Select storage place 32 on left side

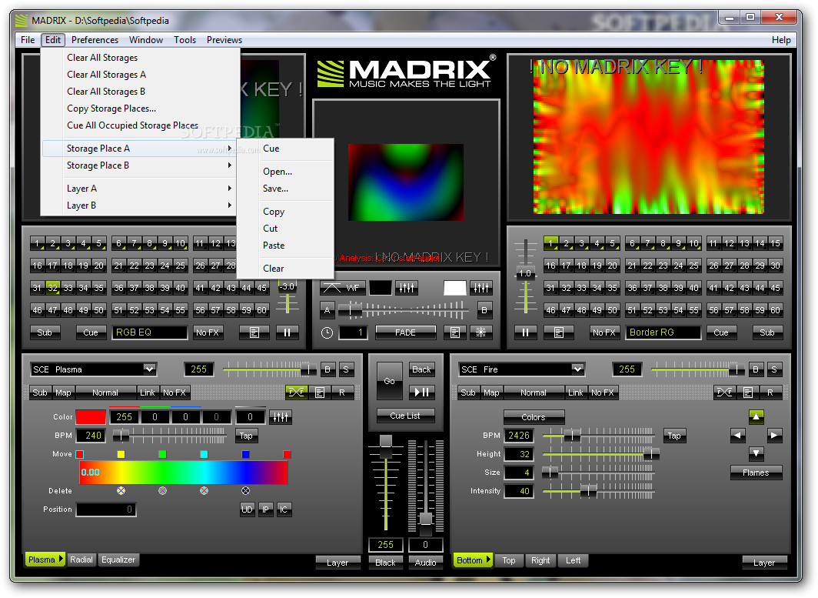click(x=53, y=288)
